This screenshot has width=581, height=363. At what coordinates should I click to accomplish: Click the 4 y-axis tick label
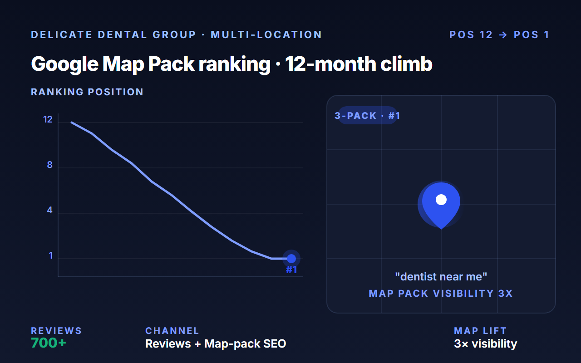[x=50, y=211]
